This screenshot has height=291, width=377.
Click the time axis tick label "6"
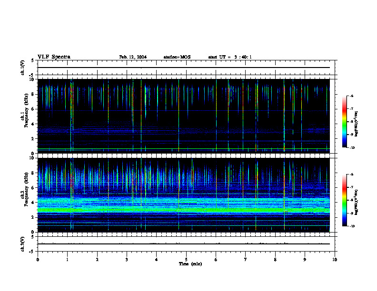pyautogui.click(x=216, y=260)
